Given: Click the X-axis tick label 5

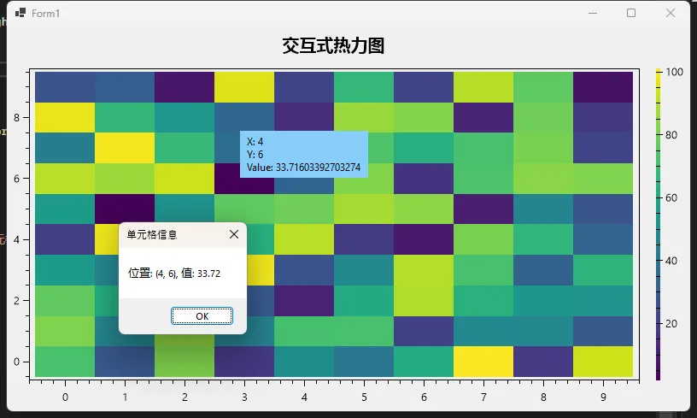Looking at the screenshot, I should pos(364,397).
